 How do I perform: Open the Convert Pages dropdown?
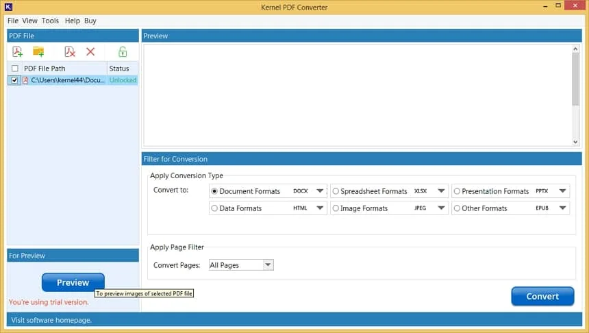(268, 265)
